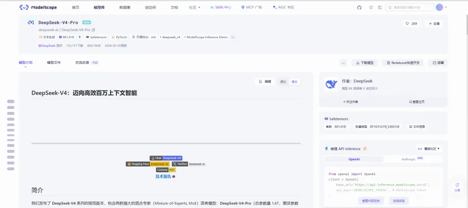Open the GitHub icon link
The image size is (468, 208).
tap(359, 7)
